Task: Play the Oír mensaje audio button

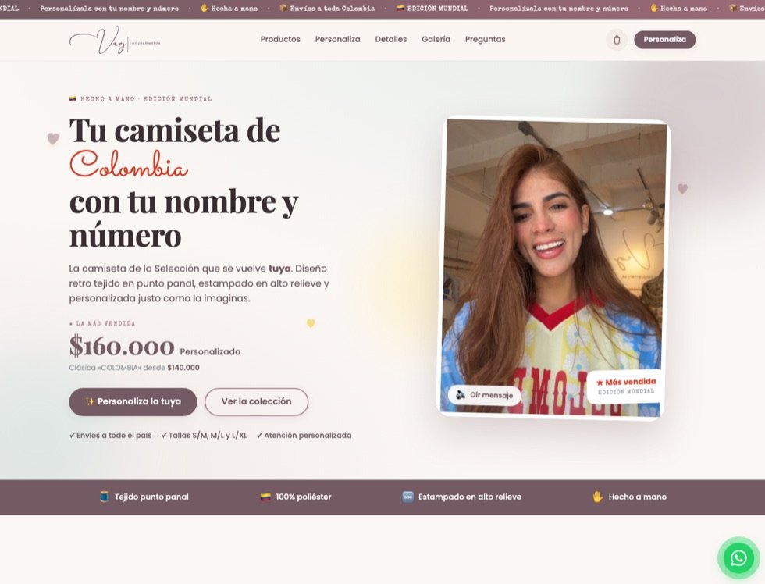Action: [x=484, y=395]
